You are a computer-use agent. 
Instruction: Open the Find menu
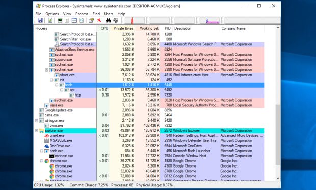pyautogui.click(x=96, y=14)
